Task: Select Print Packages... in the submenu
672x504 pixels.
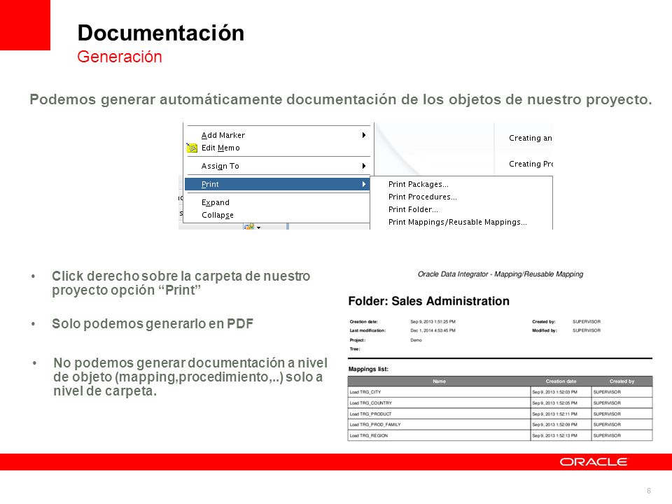Action: click(419, 184)
